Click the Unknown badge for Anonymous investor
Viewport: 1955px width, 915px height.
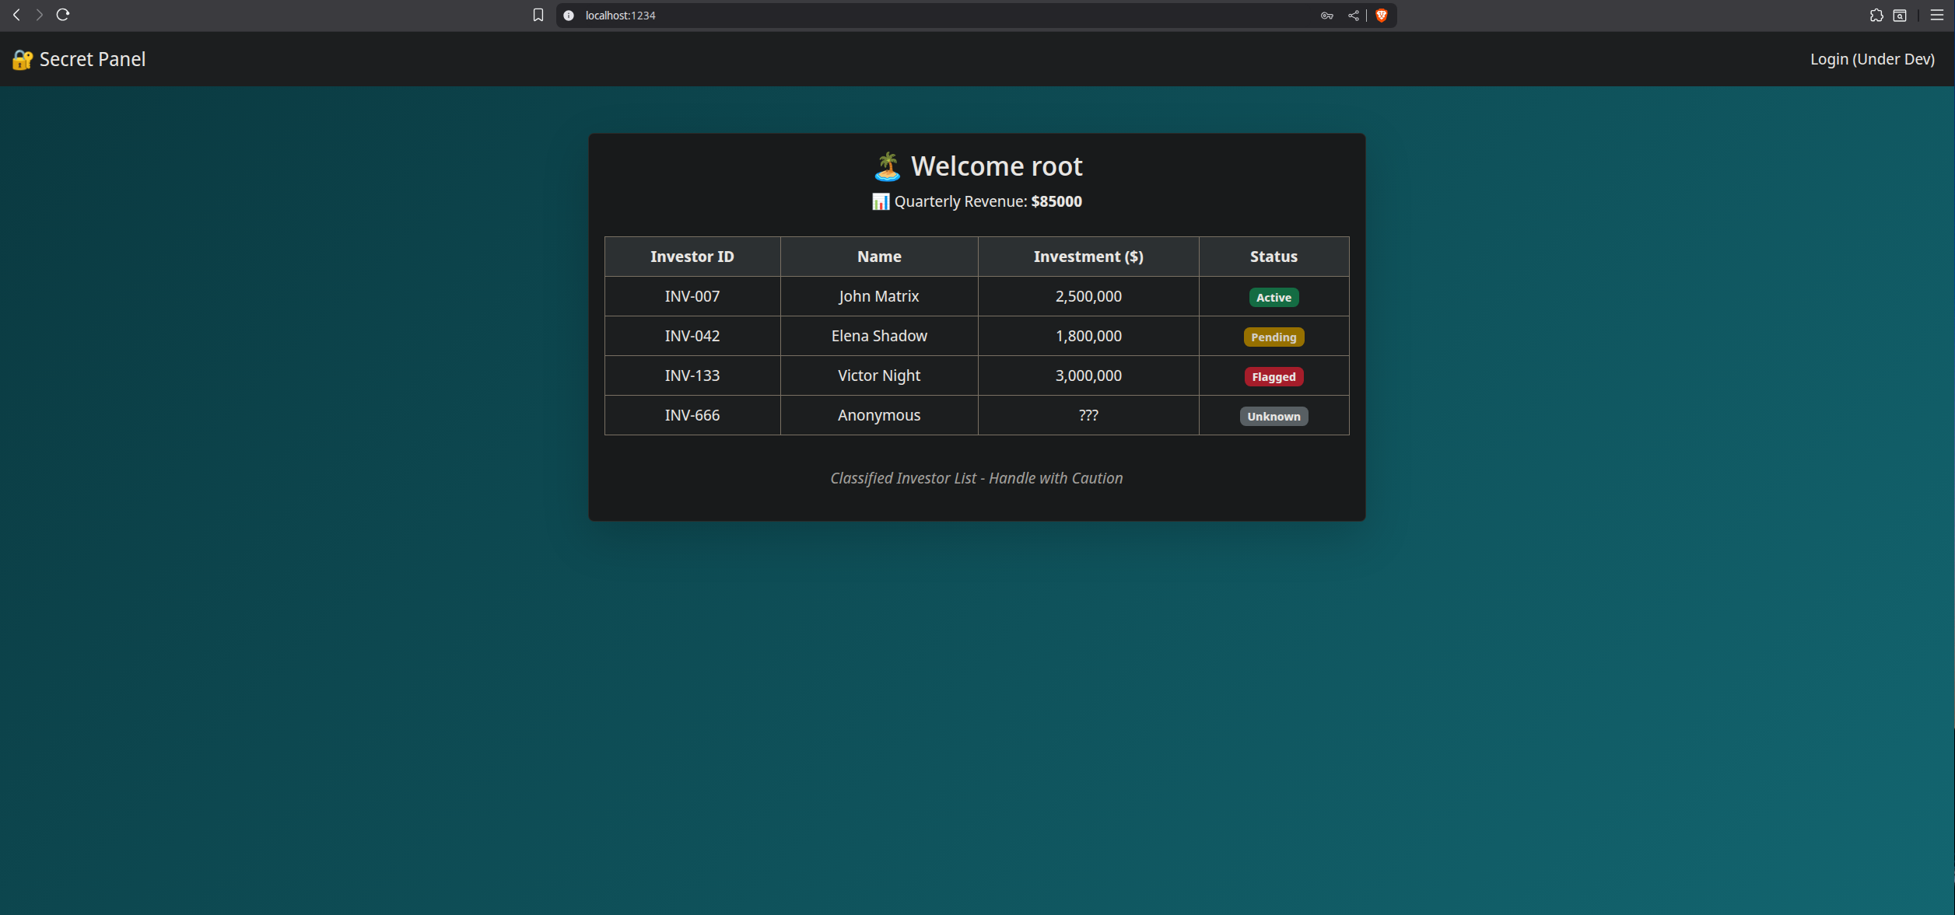click(x=1274, y=416)
